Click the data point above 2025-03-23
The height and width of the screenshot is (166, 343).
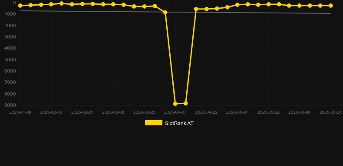click(145, 6)
